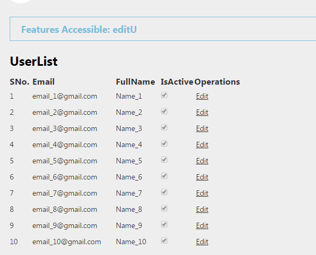The height and width of the screenshot is (255, 316).
Task: Click the Features Accessible banner
Action: coord(163,29)
